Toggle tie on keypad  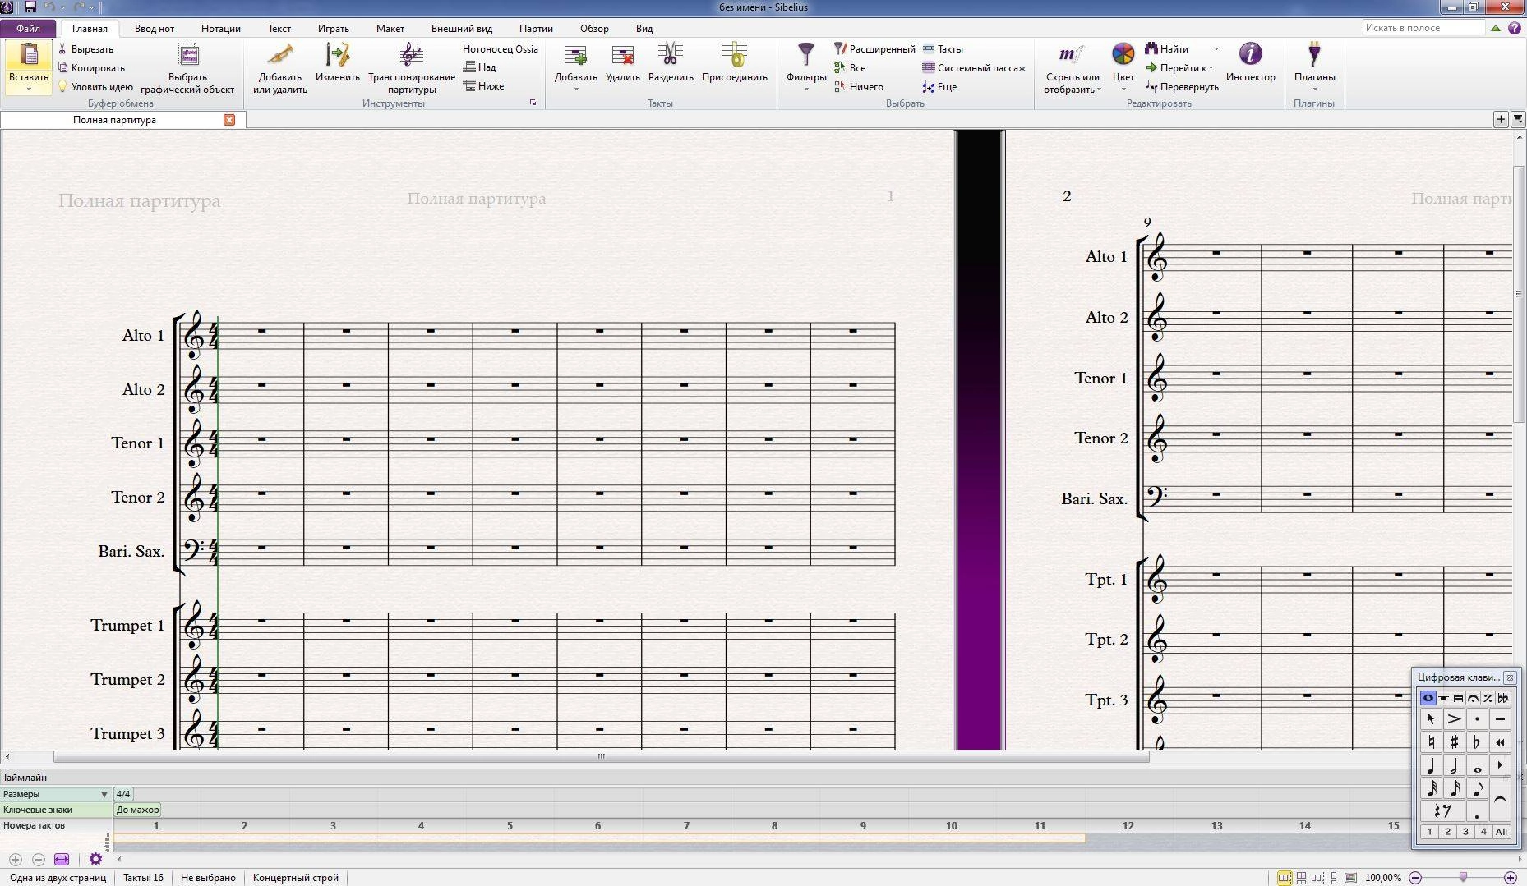[1500, 800]
